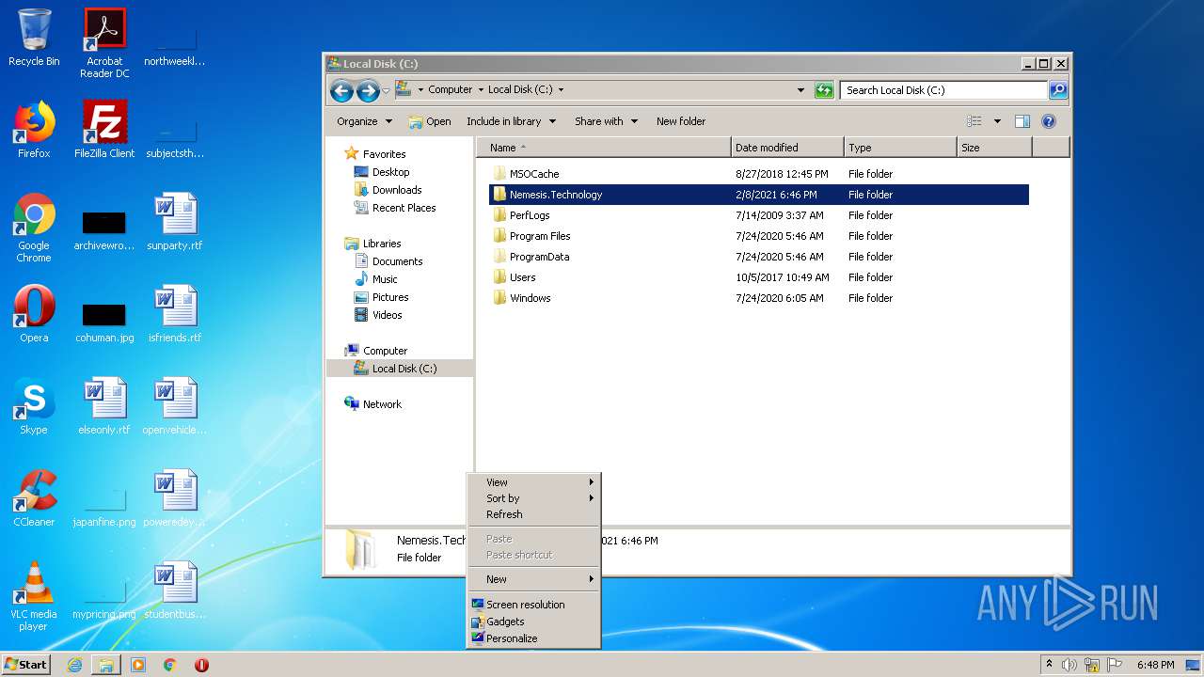This screenshot has width=1204, height=677.
Task: Show hidden tray icons arrow
Action: (x=1049, y=665)
